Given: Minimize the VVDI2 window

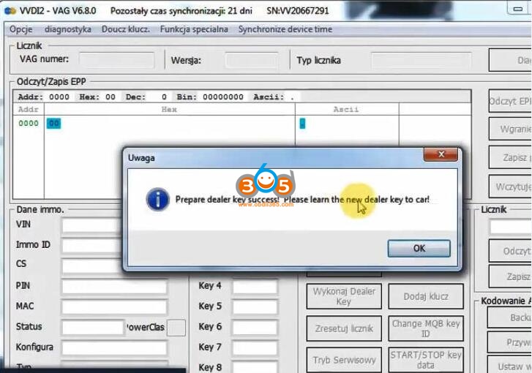Looking at the screenshot, I should click(x=518, y=9).
